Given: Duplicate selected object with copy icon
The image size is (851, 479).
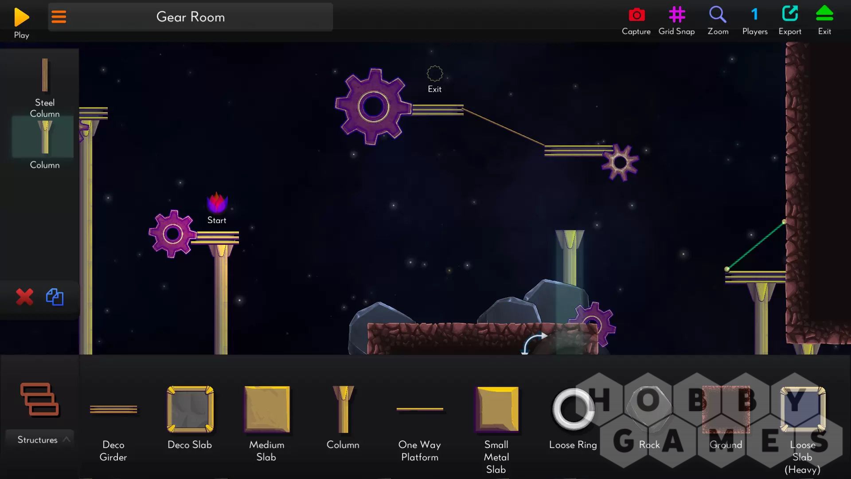Looking at the screenshot, I should 55,297.
